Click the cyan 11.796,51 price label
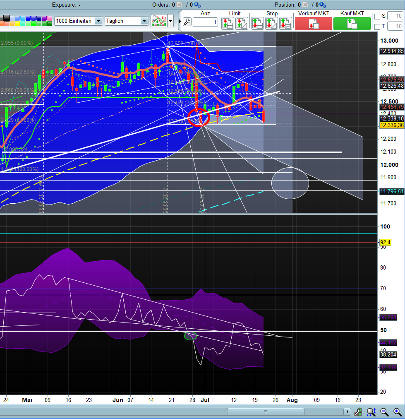Image resolution: width=405 pixels, height=419 pixels. pos(392,191)
